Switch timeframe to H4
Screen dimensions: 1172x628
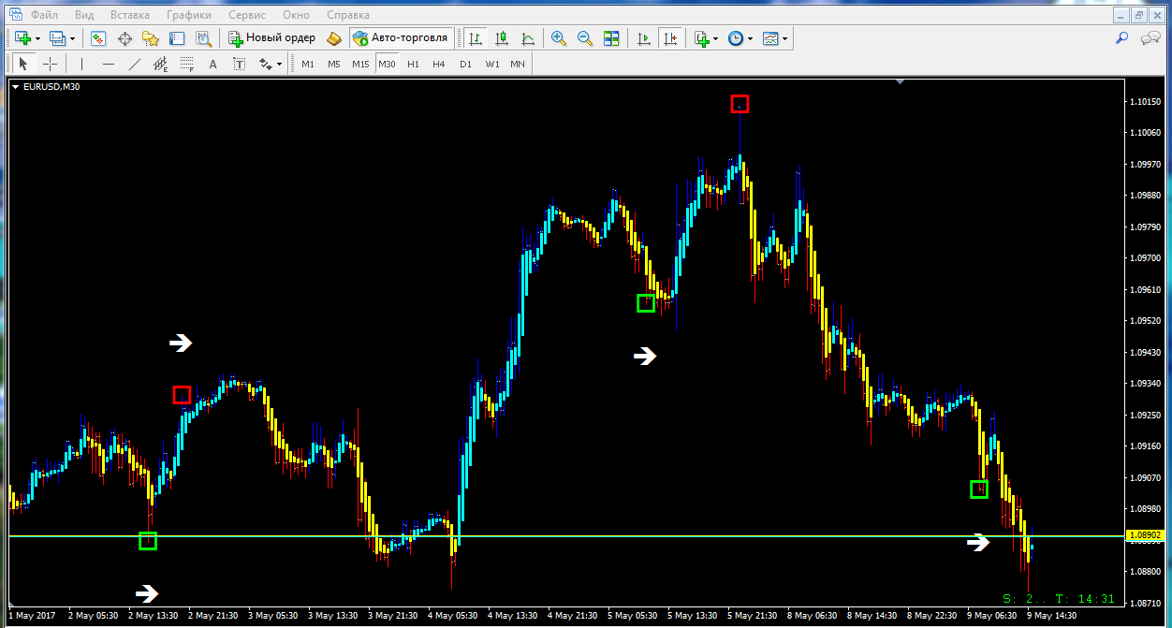click(438, 64)
